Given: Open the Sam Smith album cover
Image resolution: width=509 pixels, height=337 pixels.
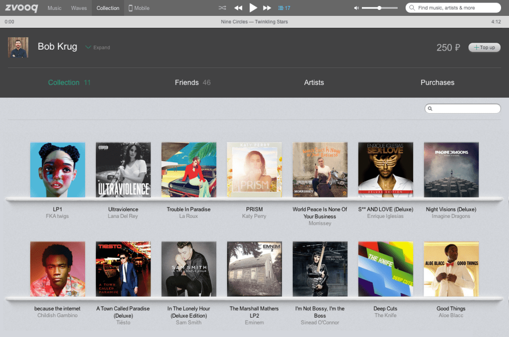Looking at the screenshot, I should (189, 269).
